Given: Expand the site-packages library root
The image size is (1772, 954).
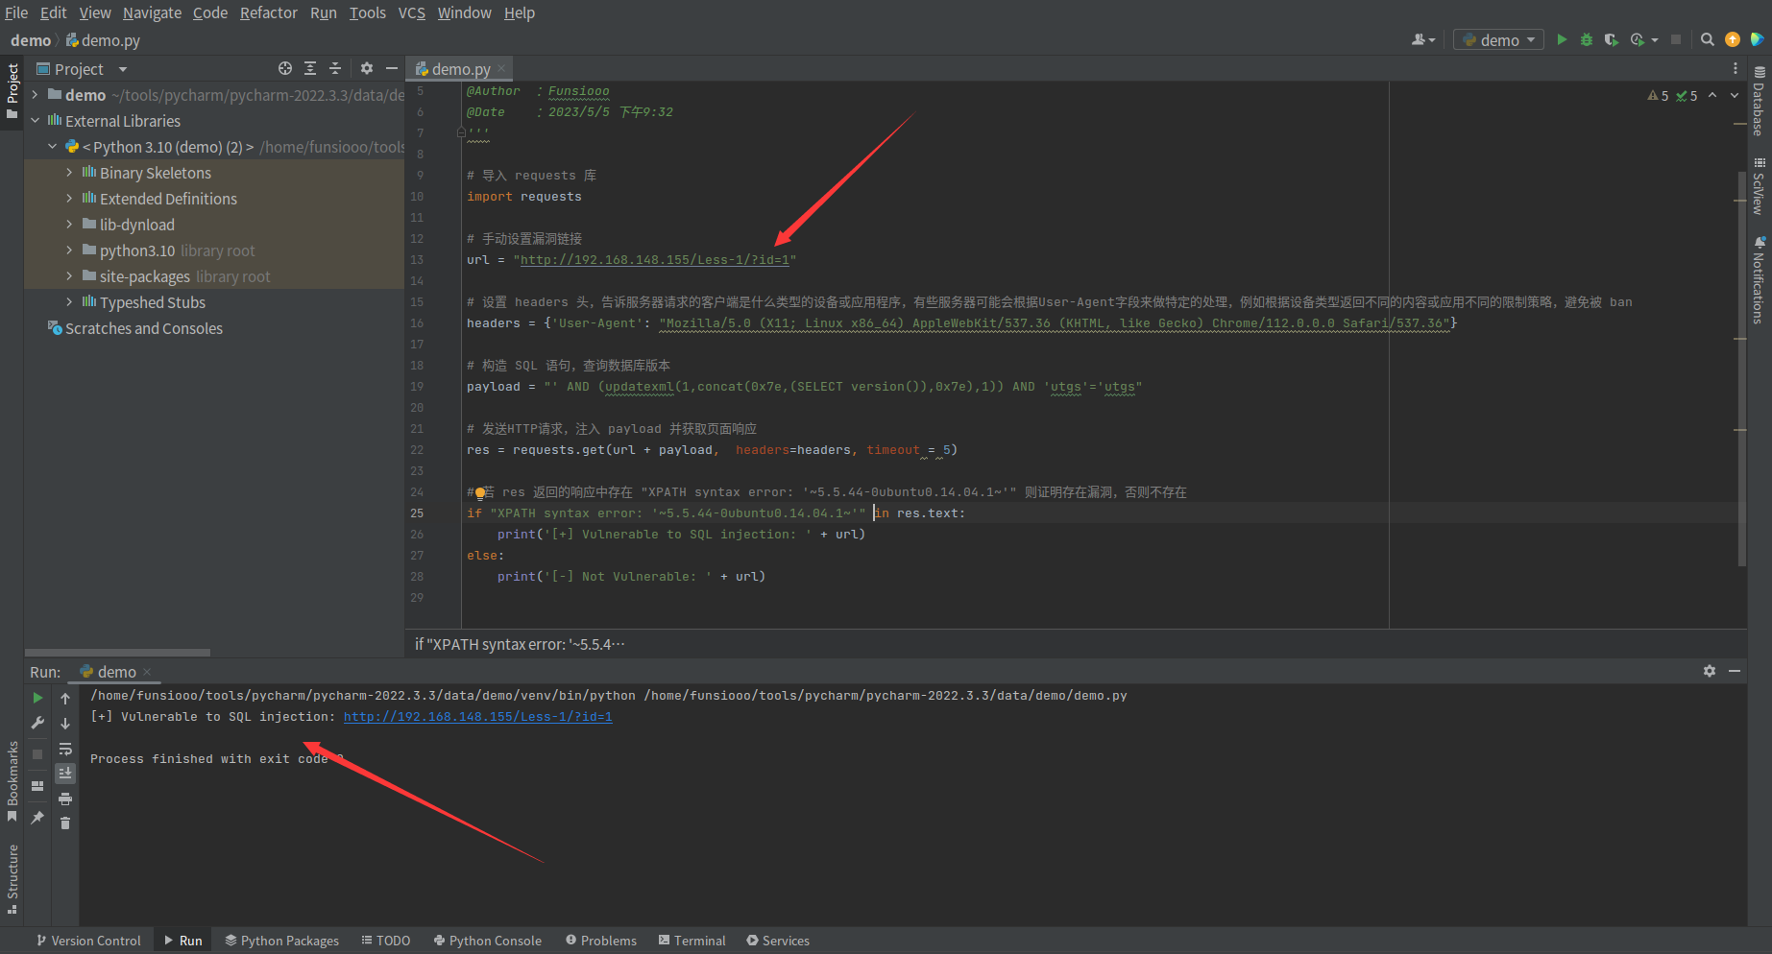Looking at the screenshot, I should point(69,276).
